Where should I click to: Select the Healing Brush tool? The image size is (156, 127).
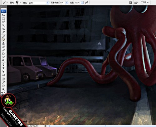(x=3, y=36)
